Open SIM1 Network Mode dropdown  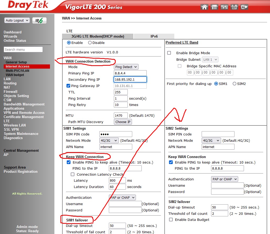(x=109, y=141)
